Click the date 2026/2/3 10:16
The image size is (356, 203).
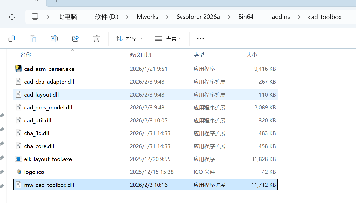click(149, 185)
